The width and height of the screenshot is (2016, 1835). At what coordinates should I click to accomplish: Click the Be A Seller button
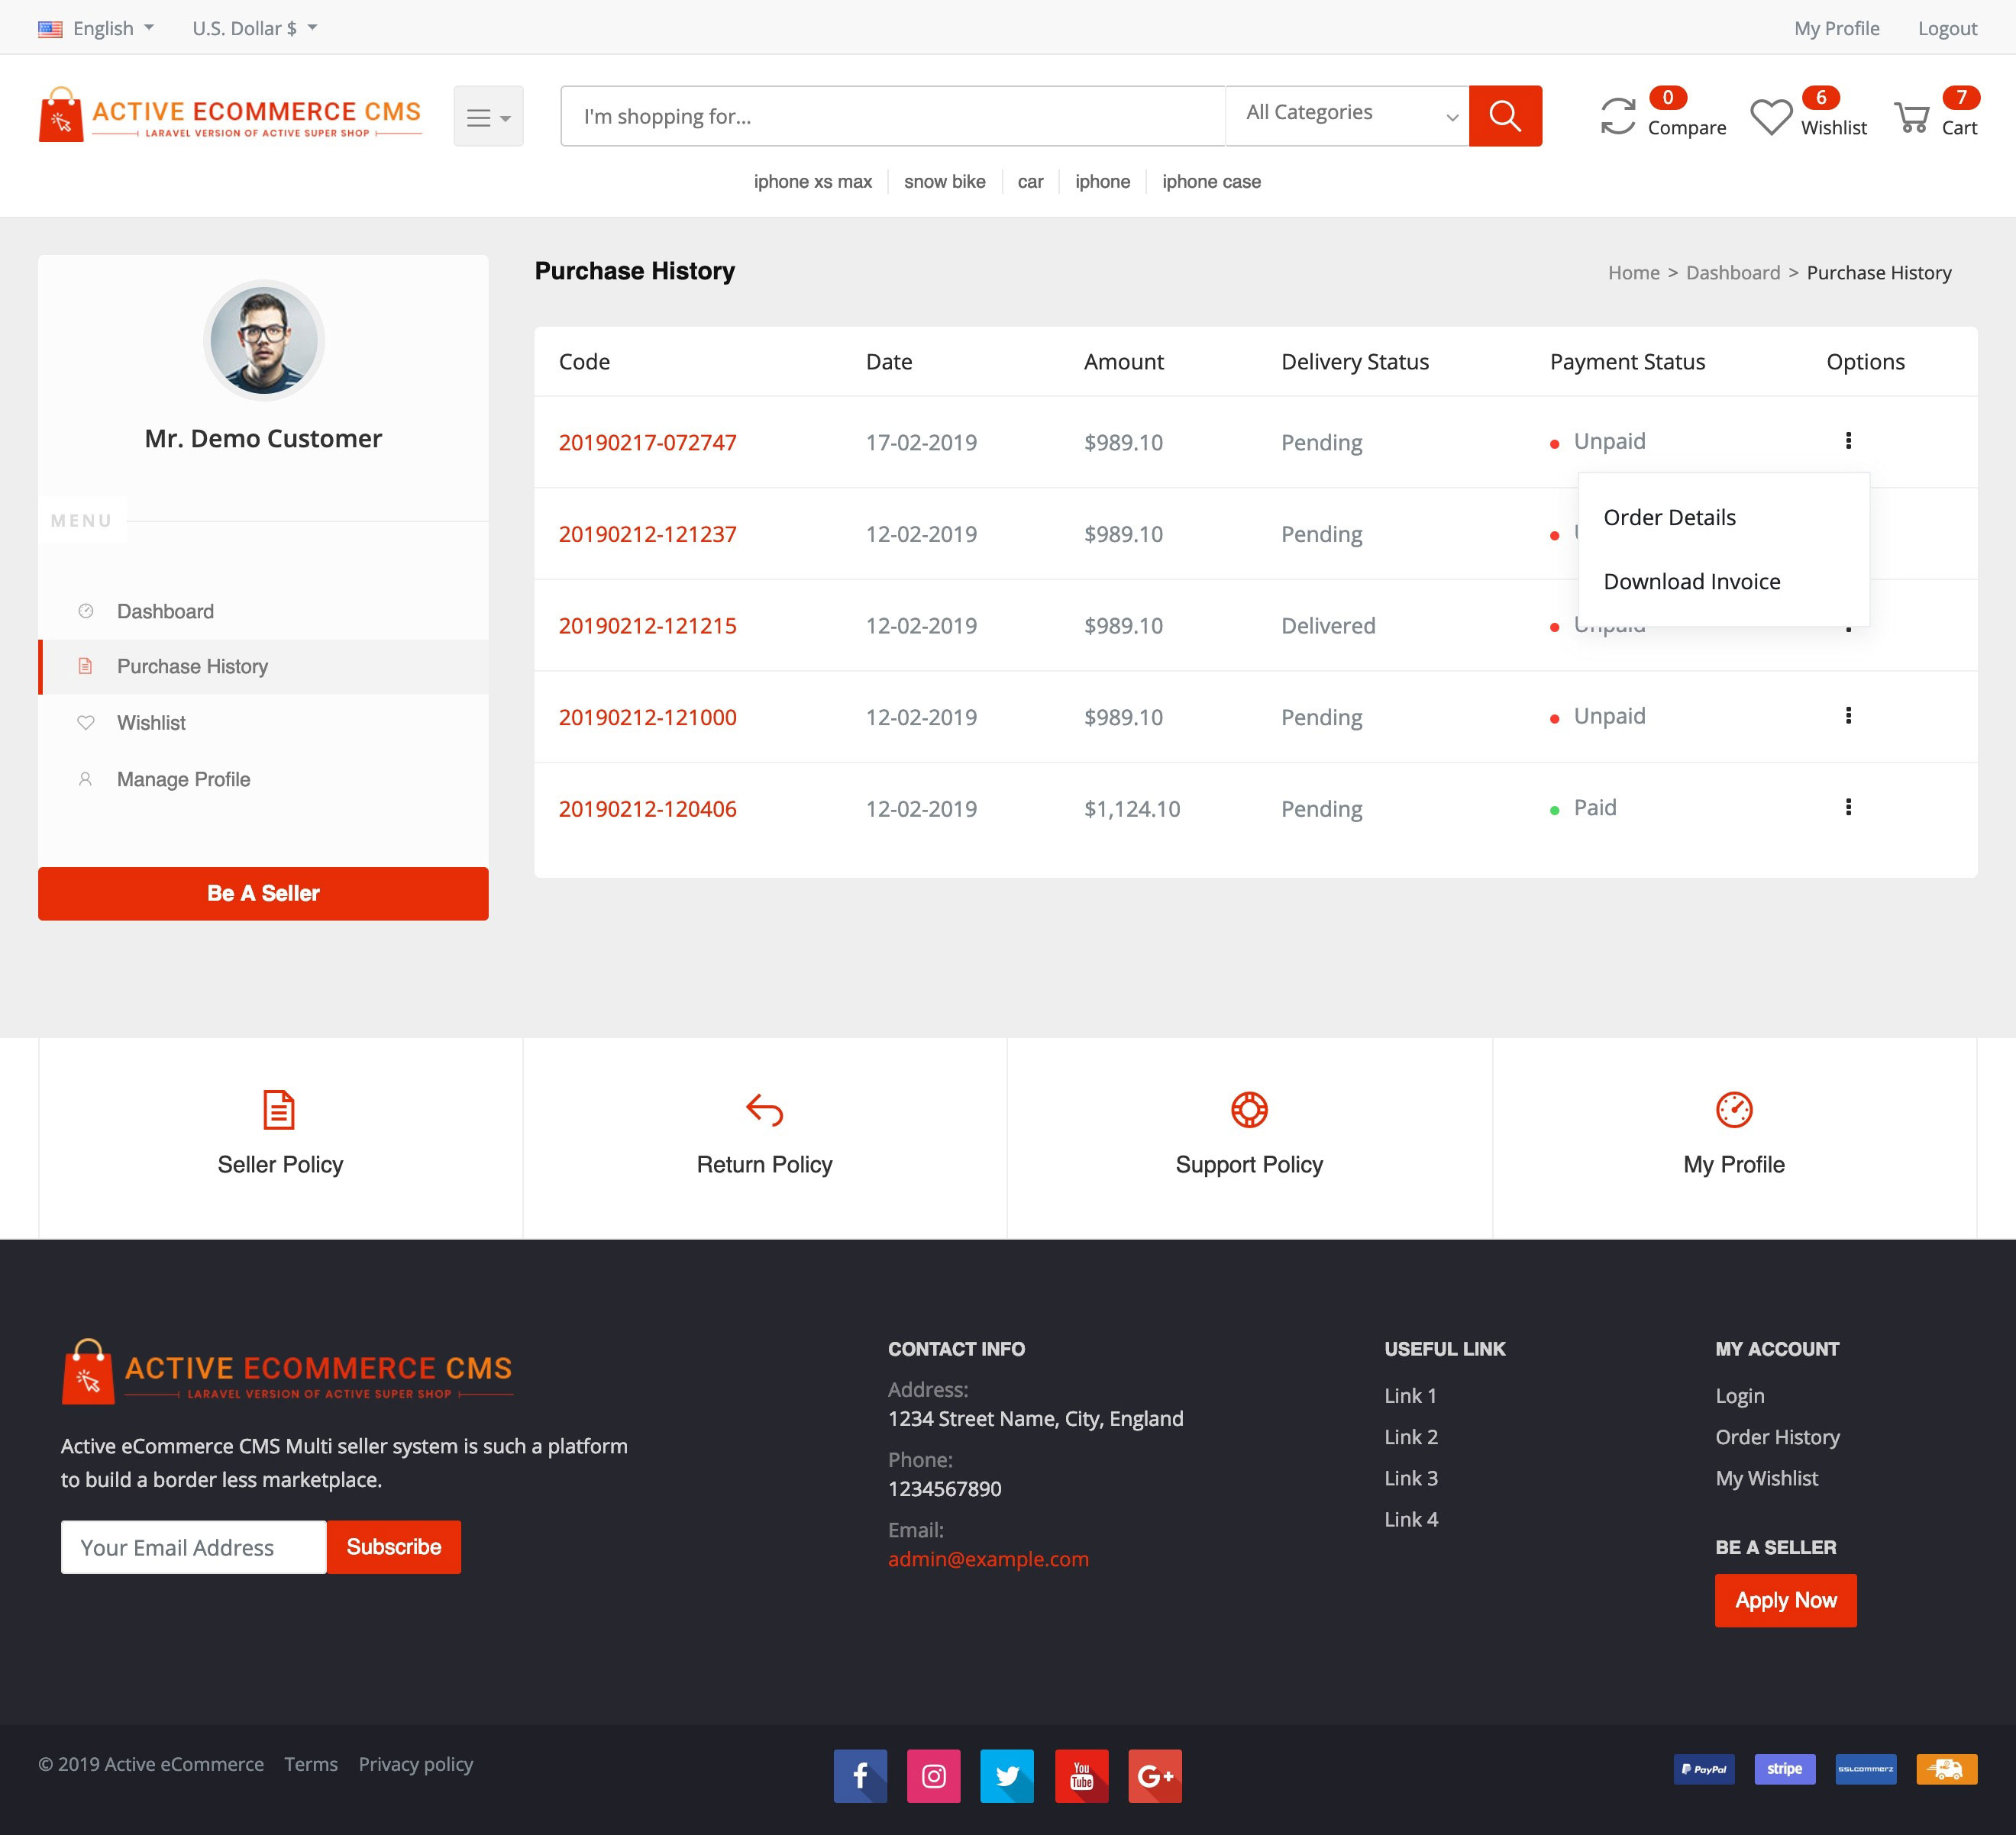(x=263, y=894)
